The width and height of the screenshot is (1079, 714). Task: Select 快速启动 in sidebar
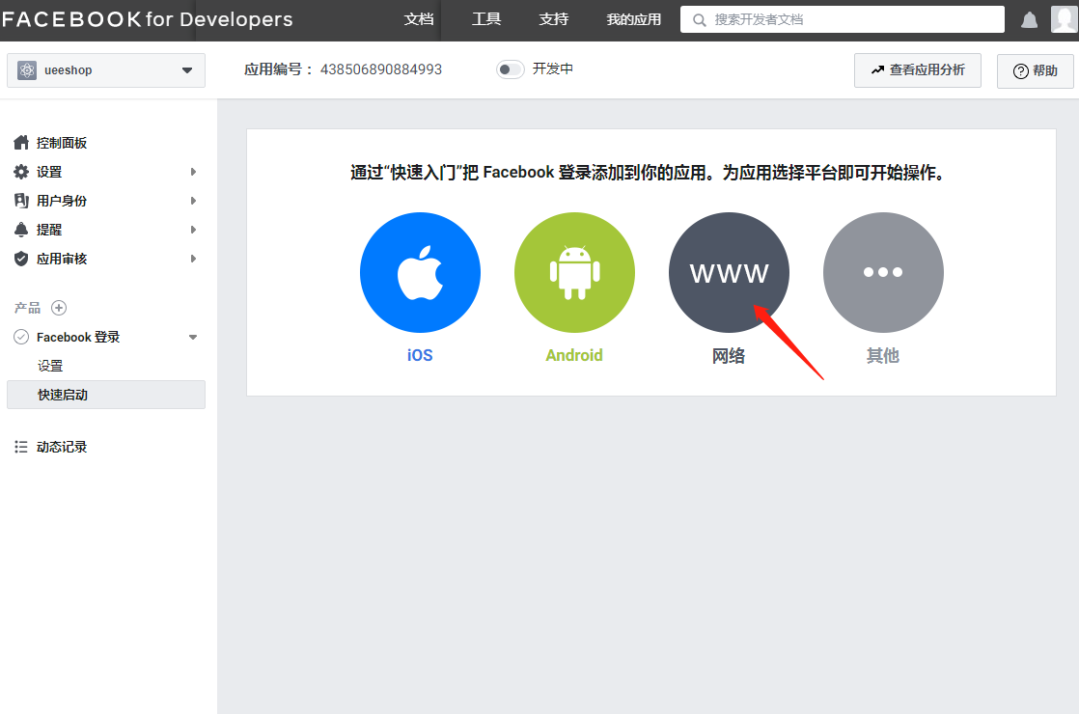point(106,395)
